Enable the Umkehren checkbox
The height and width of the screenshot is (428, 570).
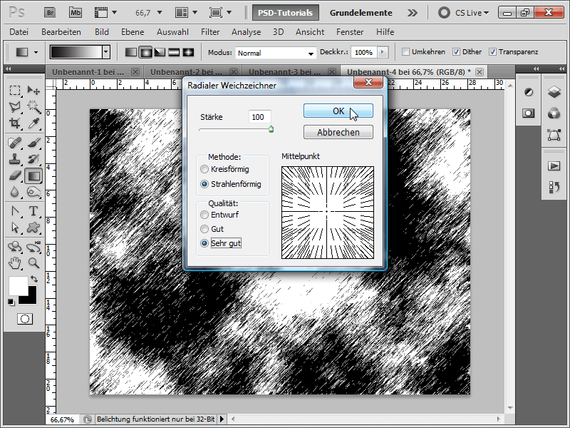coord(405,52)
